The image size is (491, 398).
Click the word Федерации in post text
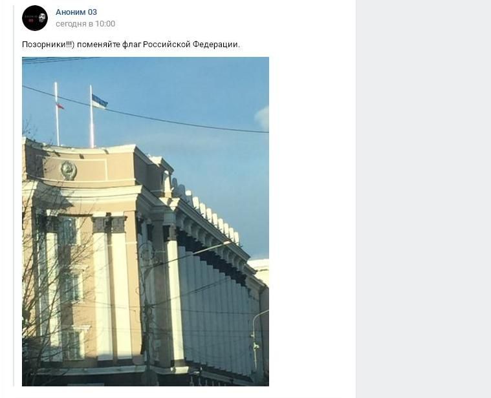click(216, 45)
